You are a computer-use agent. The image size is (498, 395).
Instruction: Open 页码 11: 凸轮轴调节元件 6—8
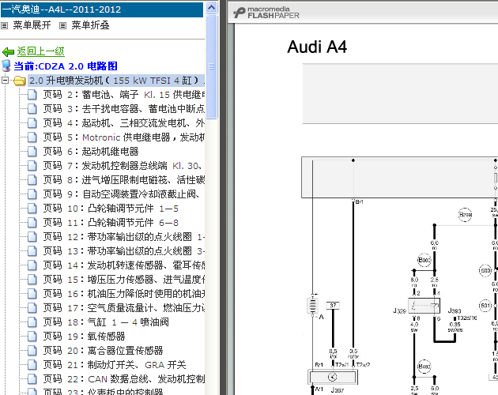pos(111,223)
